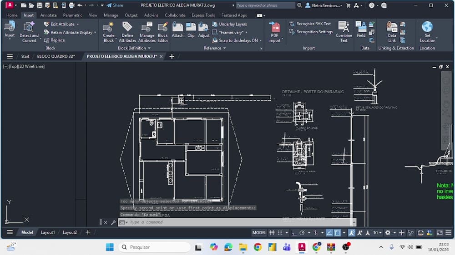Click the search magnifier icon in title bar

pyautogui.click(x=299, y=5)
